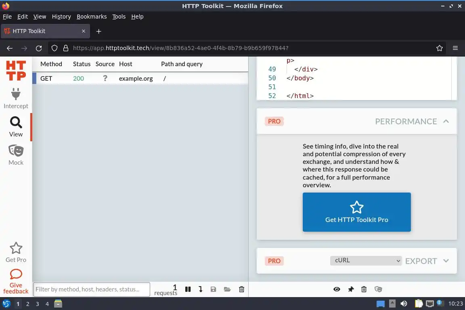Open the File menu
Image resolution: width=465 pixels, height=310 pixels.
(7, 17)
